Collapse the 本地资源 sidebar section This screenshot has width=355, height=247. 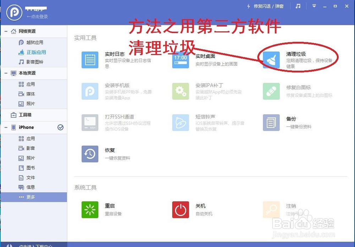(x=6, y=73)
